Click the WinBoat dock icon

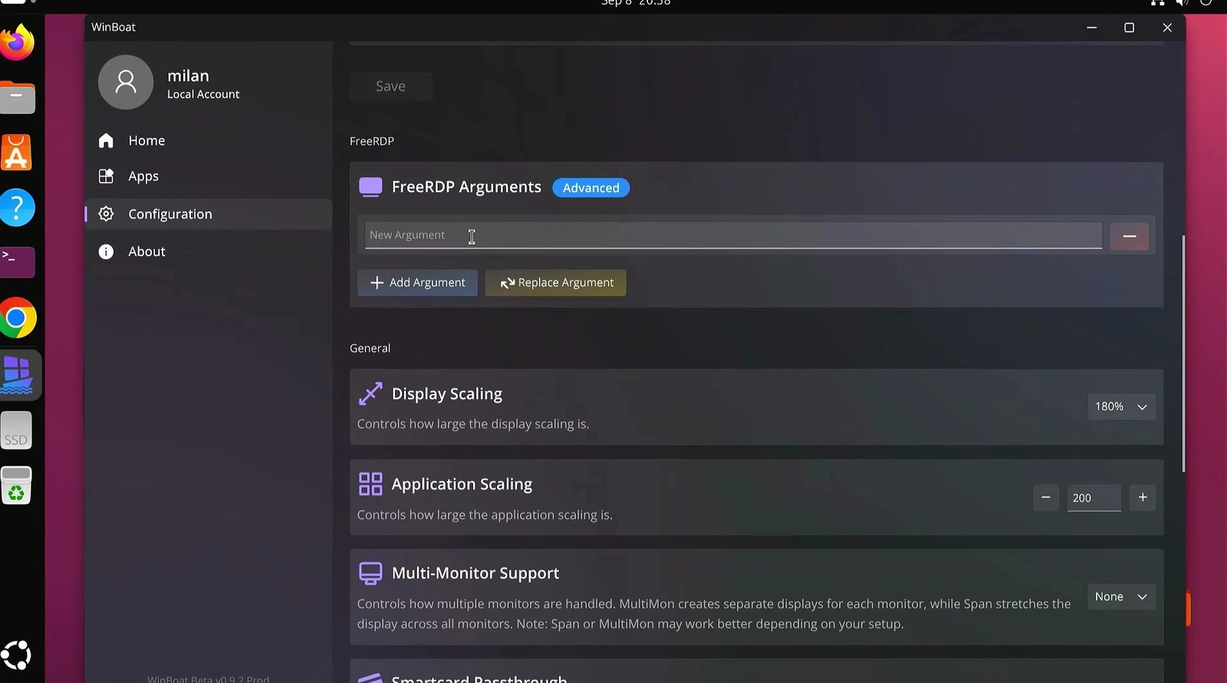[x=17, y=375]
